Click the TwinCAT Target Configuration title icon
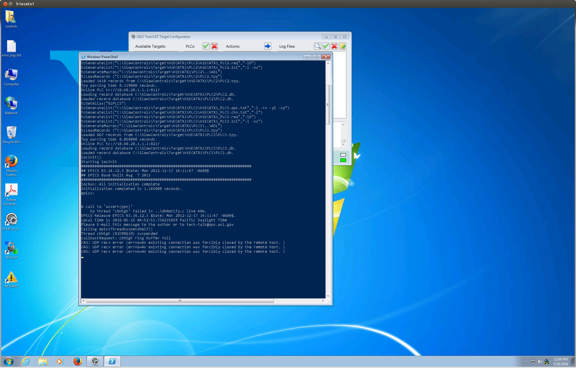Screen dimensions: 576x368 click(134, 36)
